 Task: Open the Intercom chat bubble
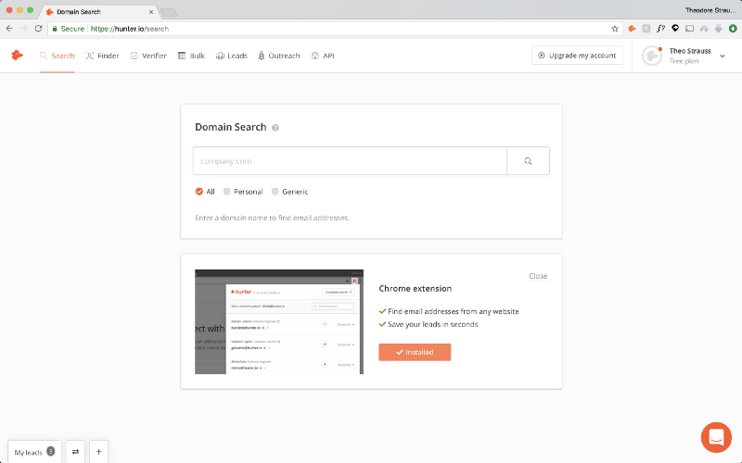716,437
